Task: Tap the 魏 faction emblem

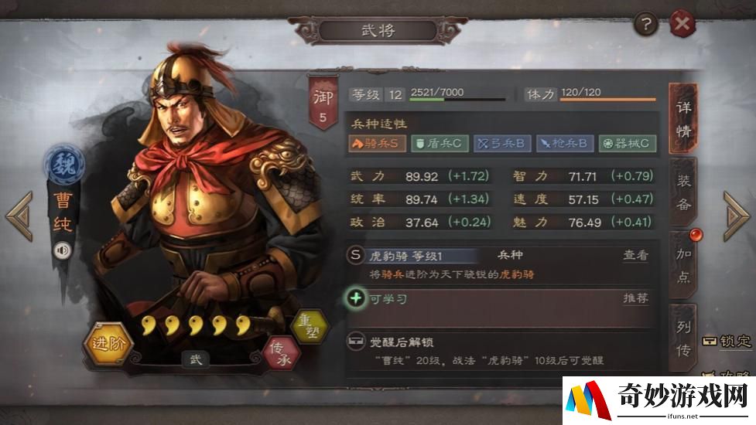Action: click(x=64, y=165)
